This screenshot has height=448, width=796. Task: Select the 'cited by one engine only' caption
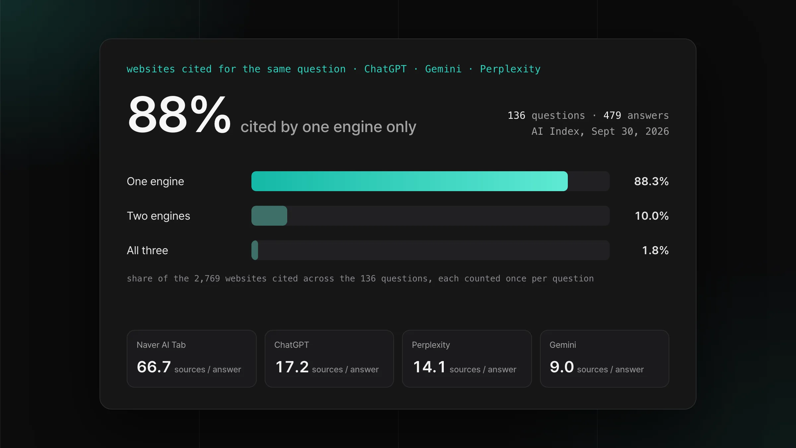pyautogui.click(x=328, y=127)
